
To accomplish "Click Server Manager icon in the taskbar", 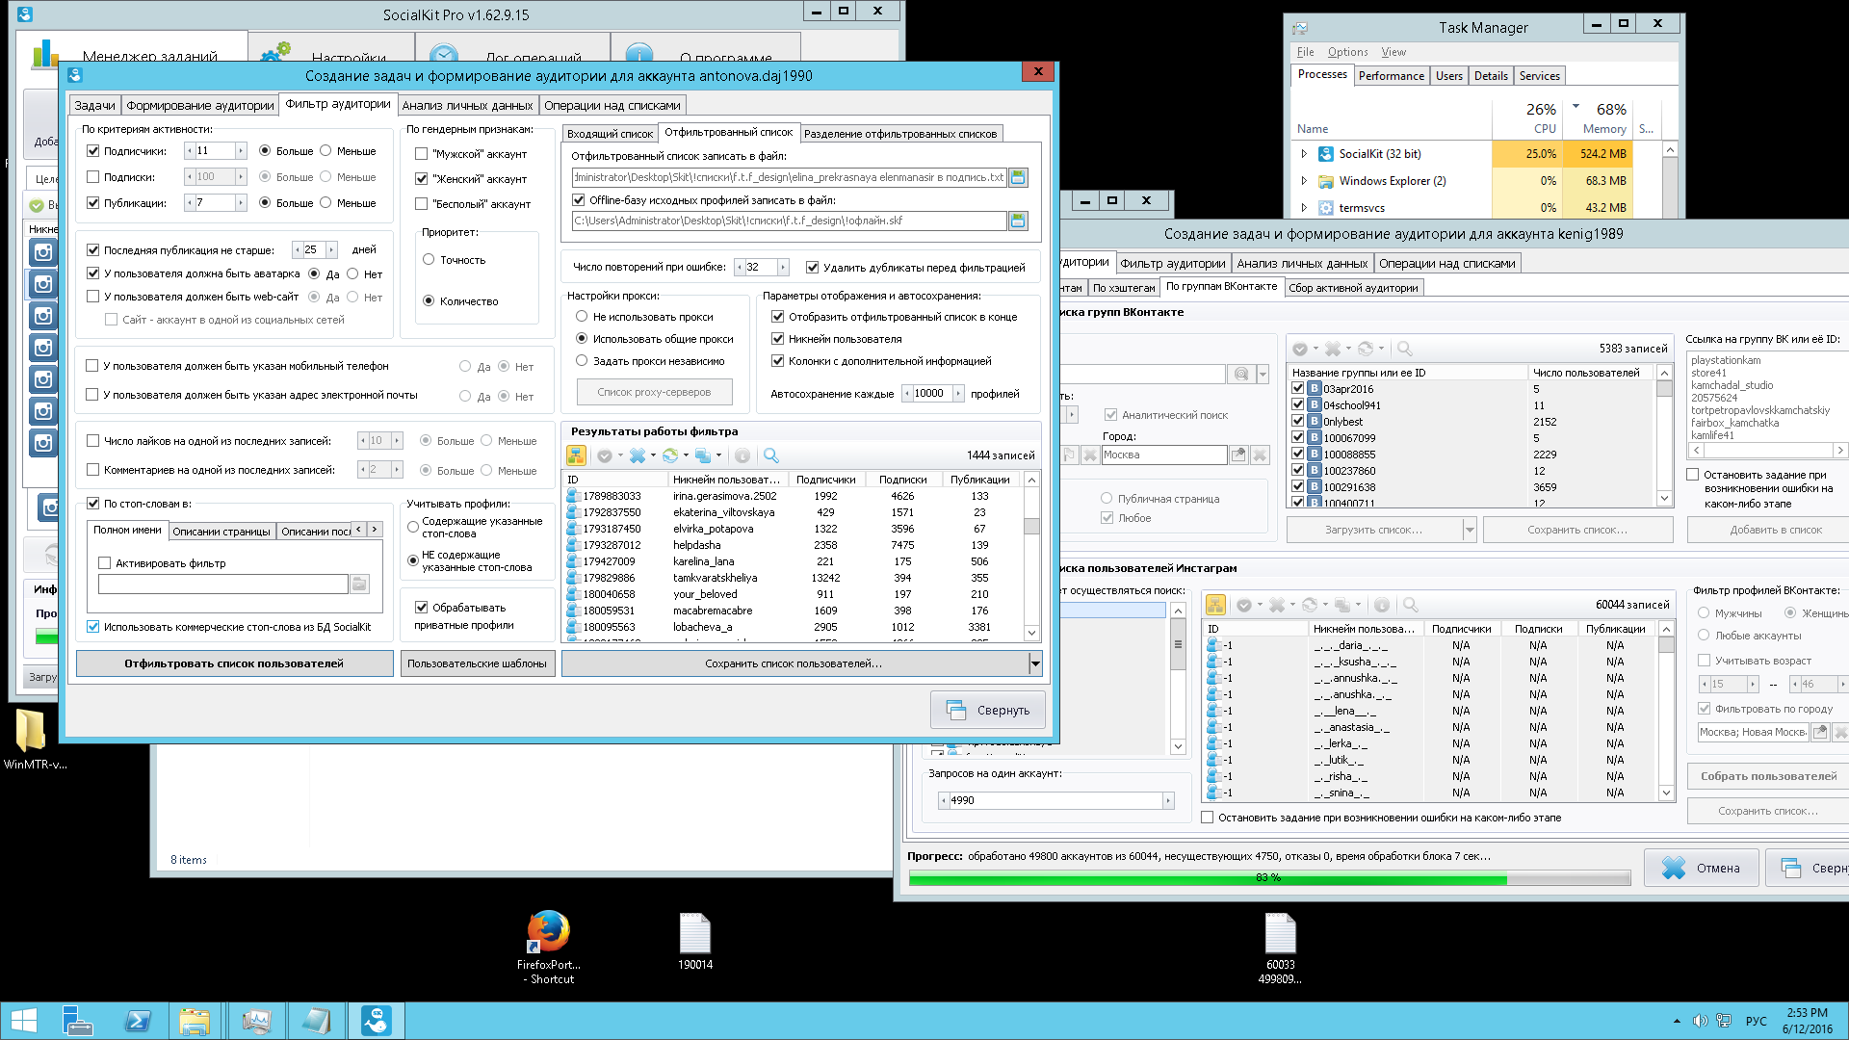I will 77,1021.
